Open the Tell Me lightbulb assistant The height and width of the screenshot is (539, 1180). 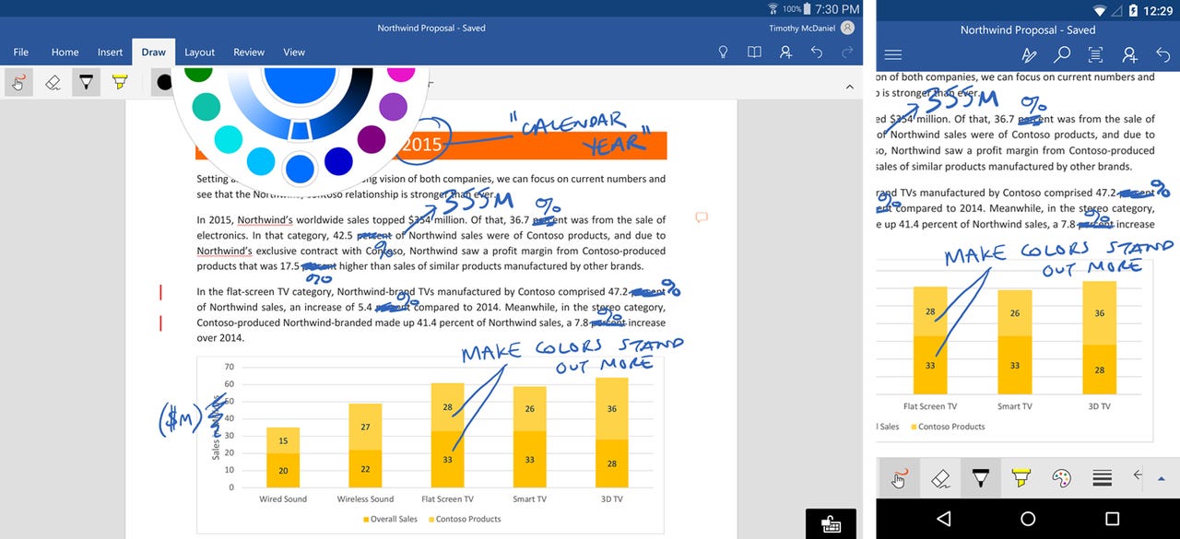[723, 53]
